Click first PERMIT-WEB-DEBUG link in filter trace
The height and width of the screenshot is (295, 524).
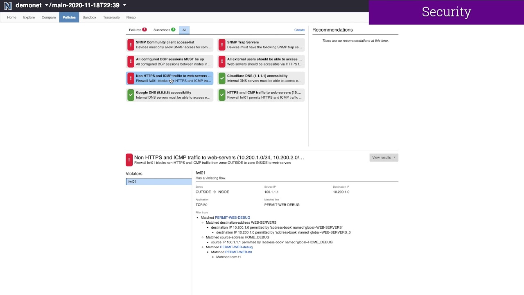[233, 218]
